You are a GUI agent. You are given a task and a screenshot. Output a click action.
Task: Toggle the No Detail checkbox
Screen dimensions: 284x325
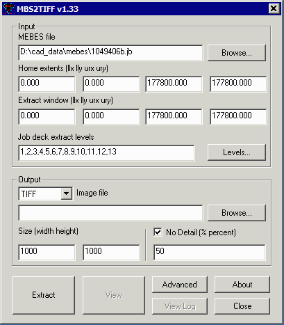tap(158, 232)
